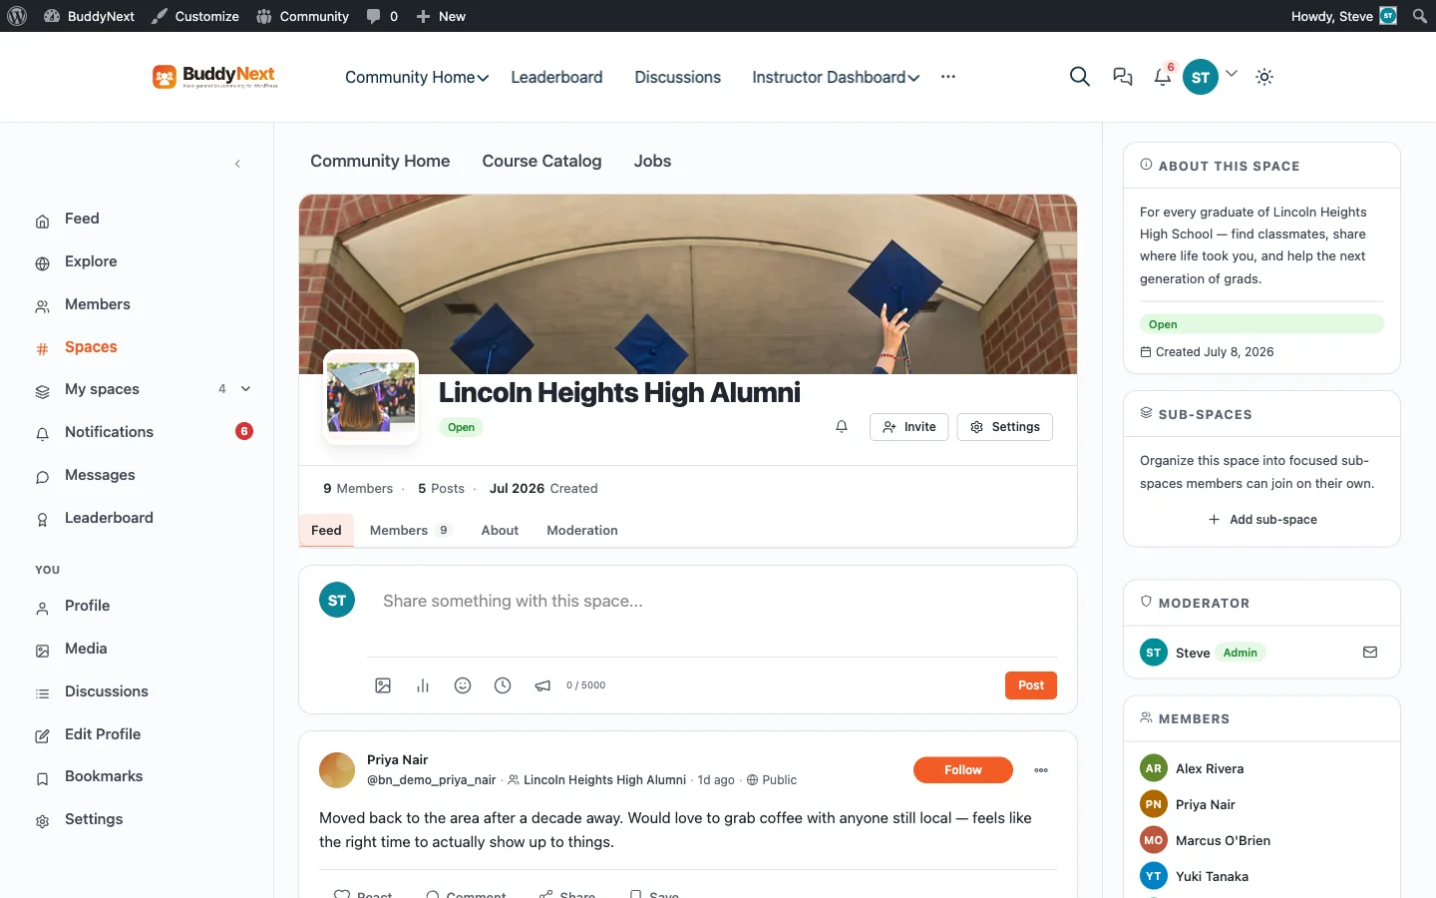This screenshot has width=1436, height=898.
Task: Open the options menu on Priya Nair's post
Action: click(1041, 770)
